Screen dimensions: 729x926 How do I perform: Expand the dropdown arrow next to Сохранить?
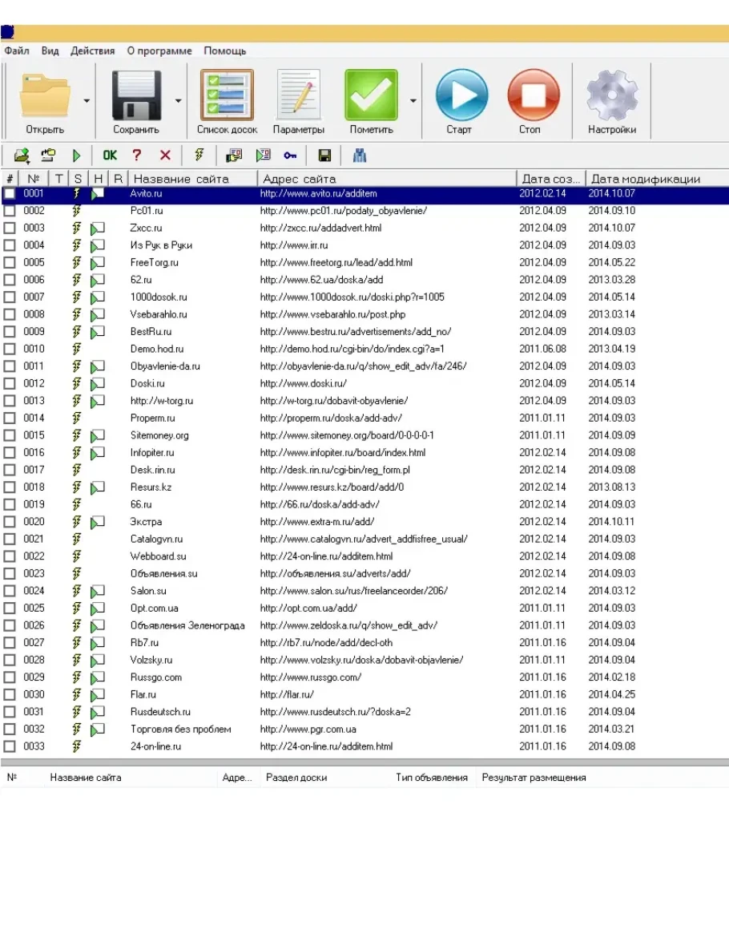[x=178, y=101]
